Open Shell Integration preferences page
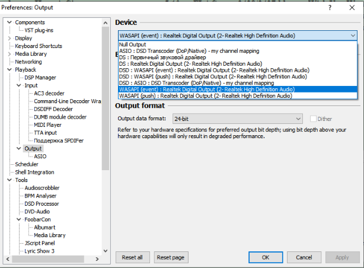364x268 pixels. click(34, 172)
